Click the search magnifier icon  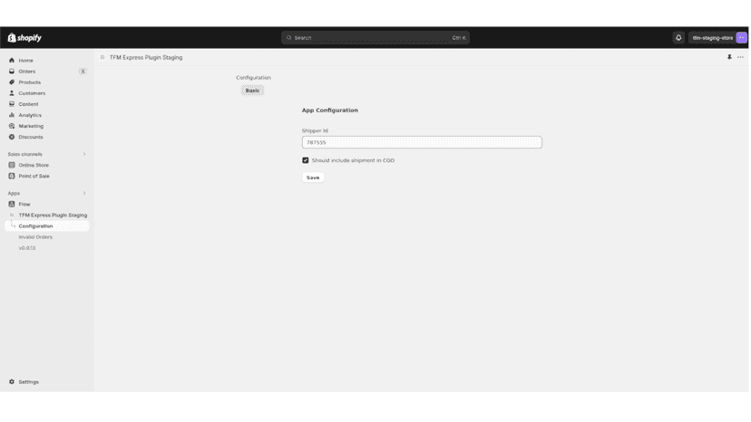[288, 38]
